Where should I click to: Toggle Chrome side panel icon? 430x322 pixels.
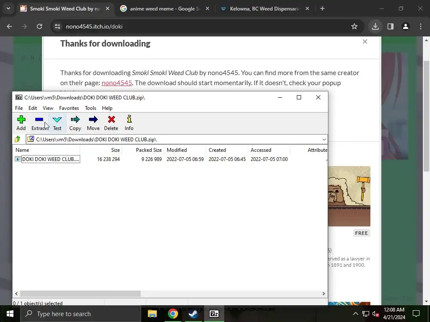391,26
